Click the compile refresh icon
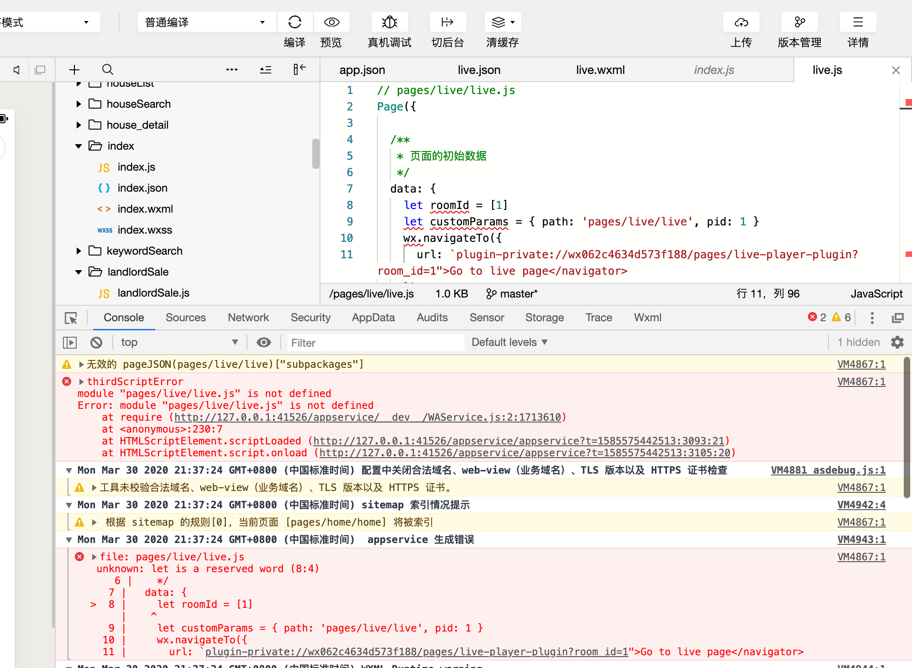Screen dimensions: 912x668 295,22
